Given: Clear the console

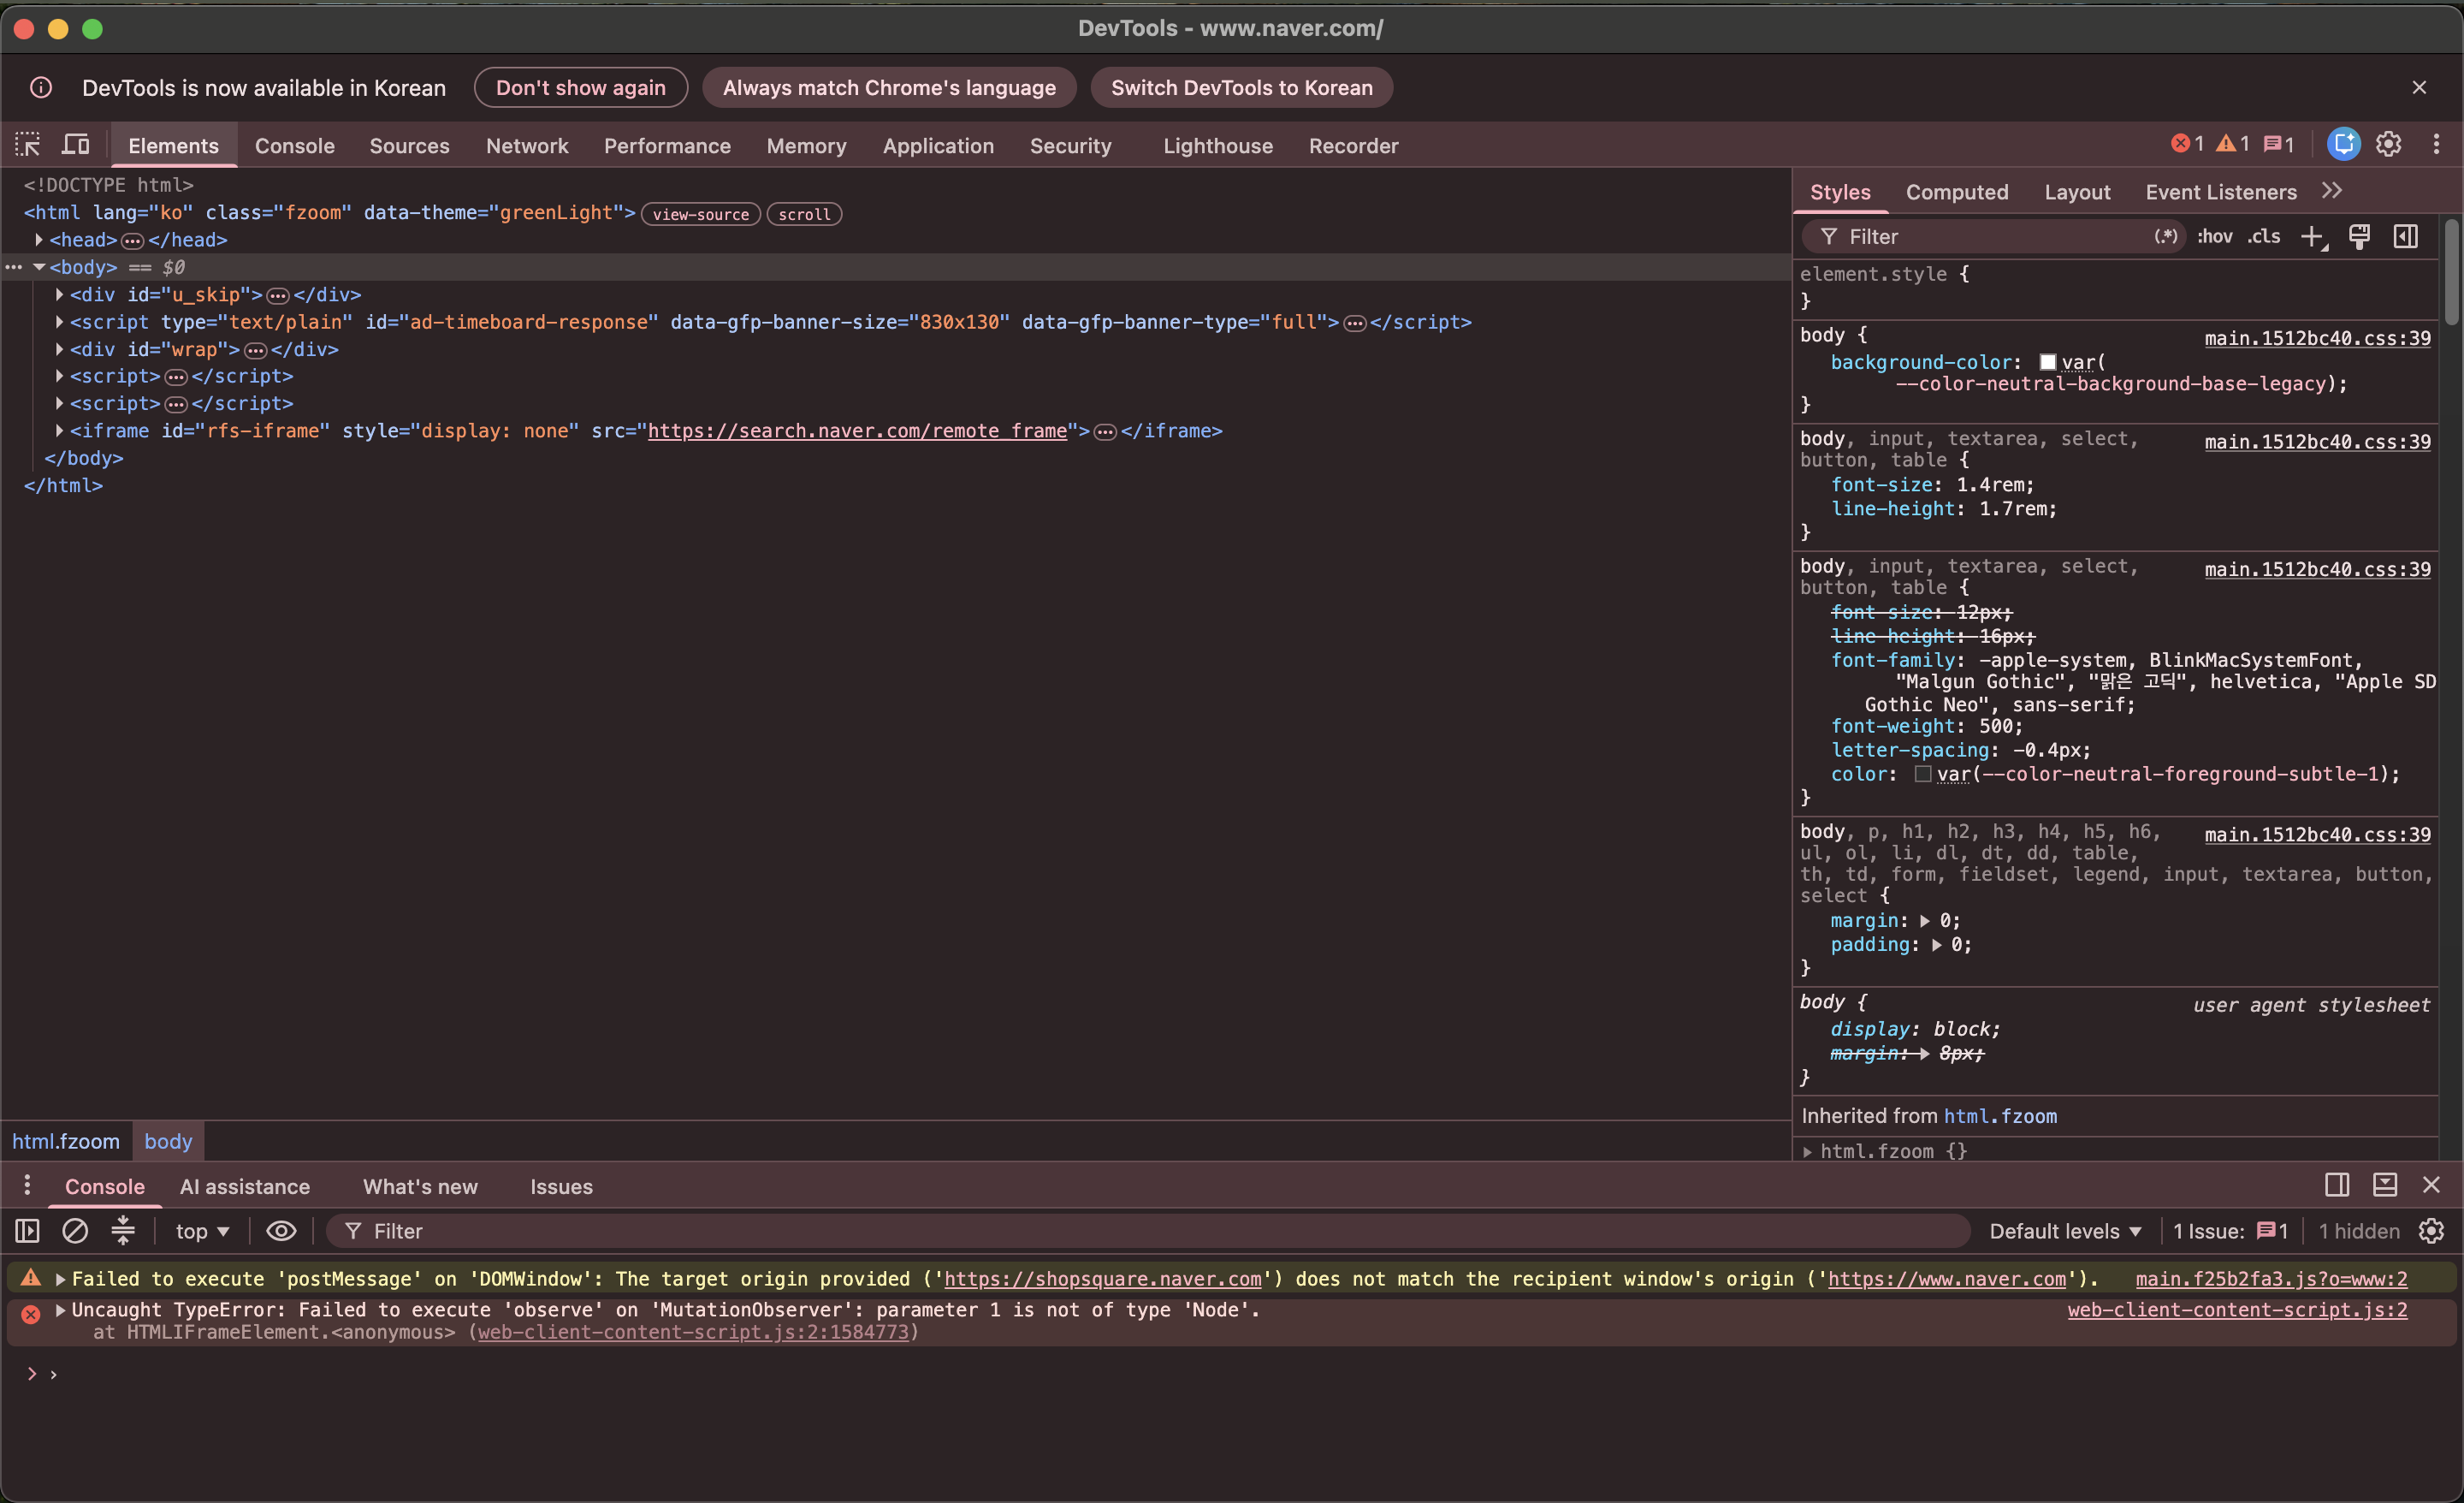Looking at the screenshot, I should [75, 1231].
